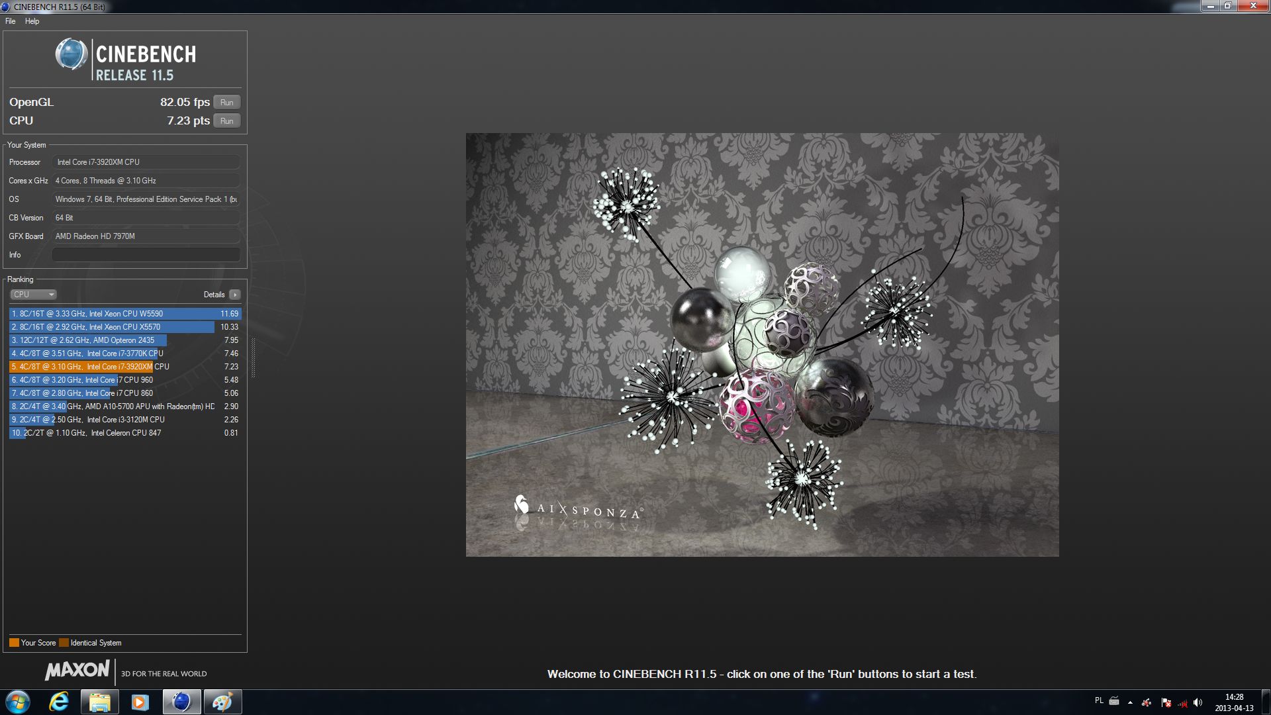Open Windows Explorer from taskbar
Viewport: 1271px width, 715px height.
pyautogui.click(x=99, y=702)
